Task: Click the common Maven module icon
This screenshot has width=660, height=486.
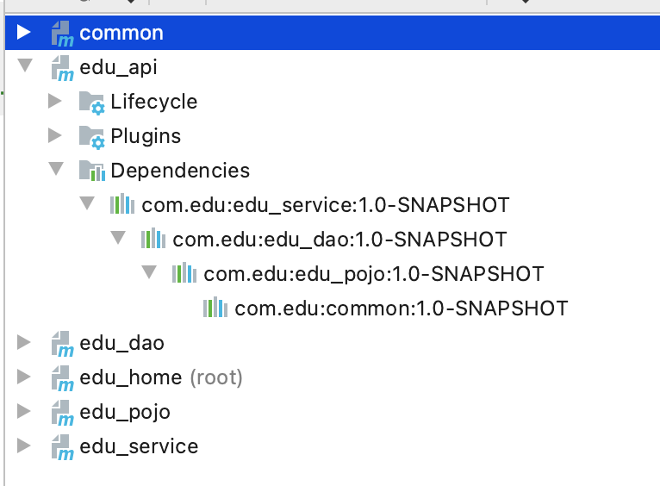Action: click(62, 34)
